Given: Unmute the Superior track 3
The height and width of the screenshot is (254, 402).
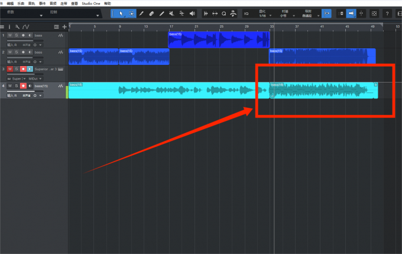Looking at the screenshot, I should 9,69.
